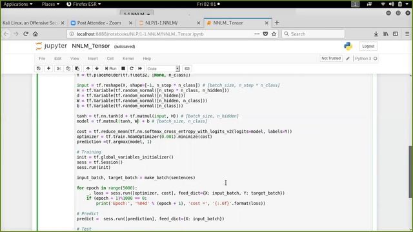Bookmark this page with the star icon
The image size is (413, 232).
click(x=274, y=34)
